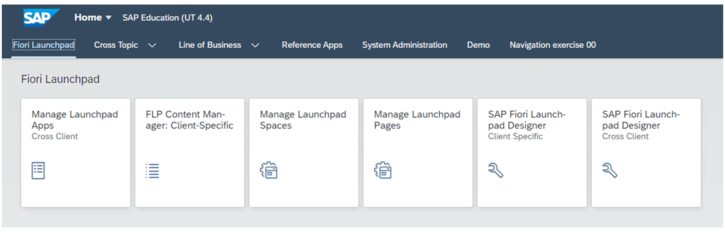Click the gear icon on Manage Launchpad Spaces
The image size is (725, 232).
(269, 170)
